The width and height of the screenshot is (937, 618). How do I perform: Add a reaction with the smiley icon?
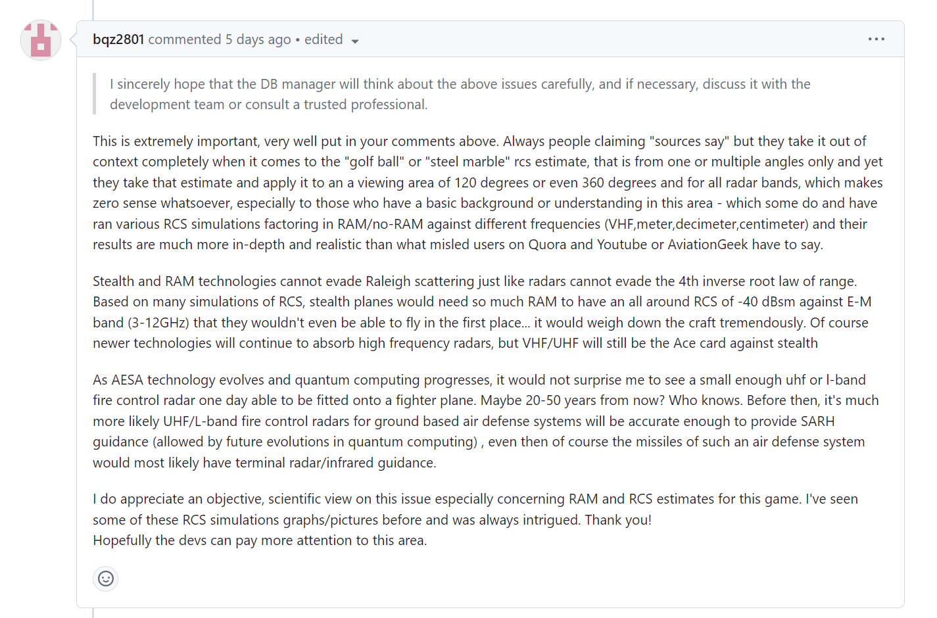click(106, 579)
